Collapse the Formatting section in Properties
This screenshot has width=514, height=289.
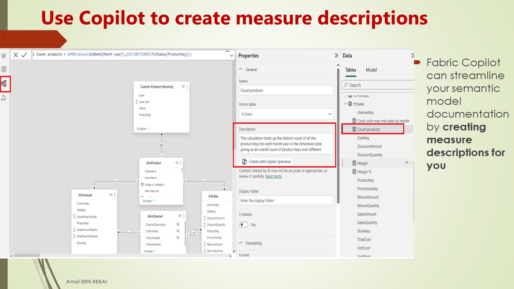click(241, 243)
